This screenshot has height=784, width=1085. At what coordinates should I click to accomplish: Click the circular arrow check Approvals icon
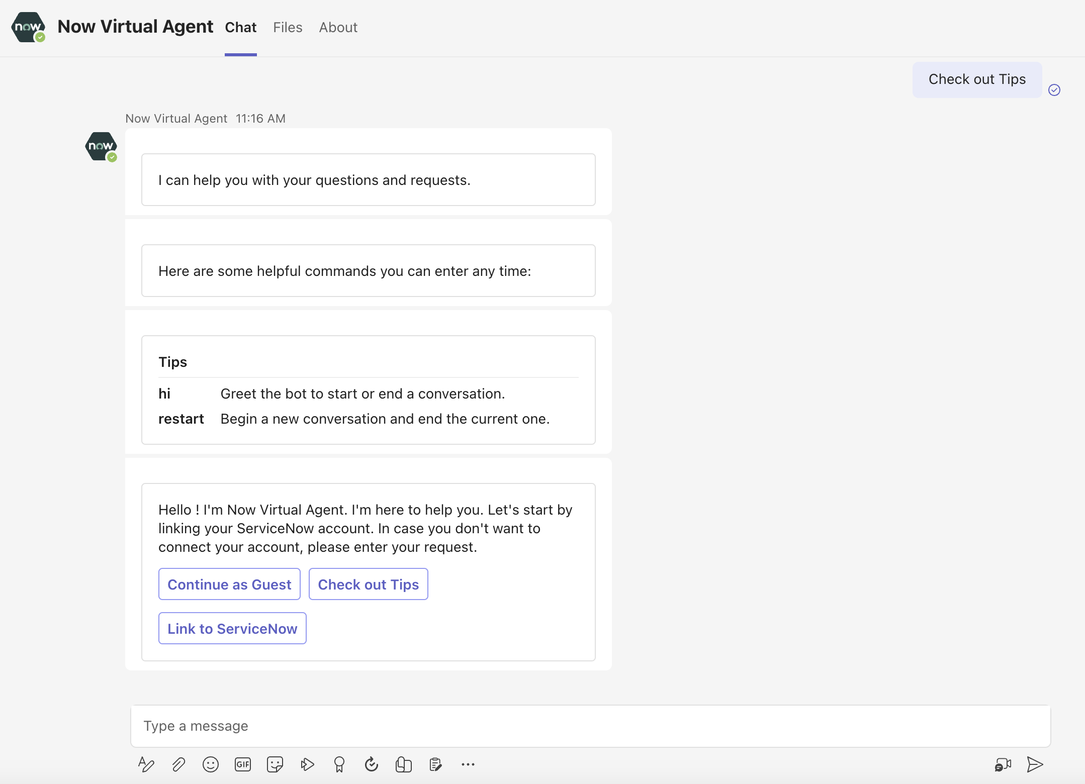click(372, 764)
